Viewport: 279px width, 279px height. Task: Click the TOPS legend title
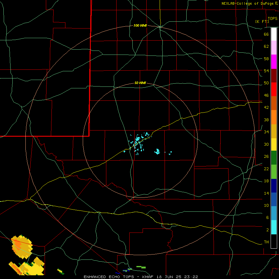click(272, 19)
